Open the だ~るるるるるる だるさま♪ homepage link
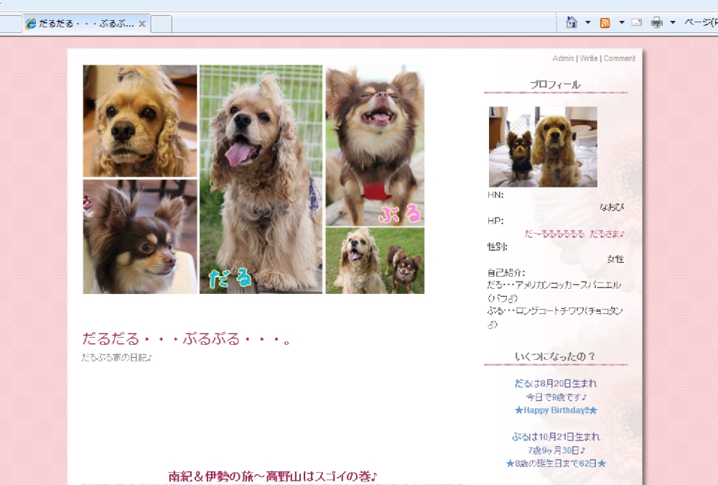The height and width of the screenshot is (485, 718). 574,234
